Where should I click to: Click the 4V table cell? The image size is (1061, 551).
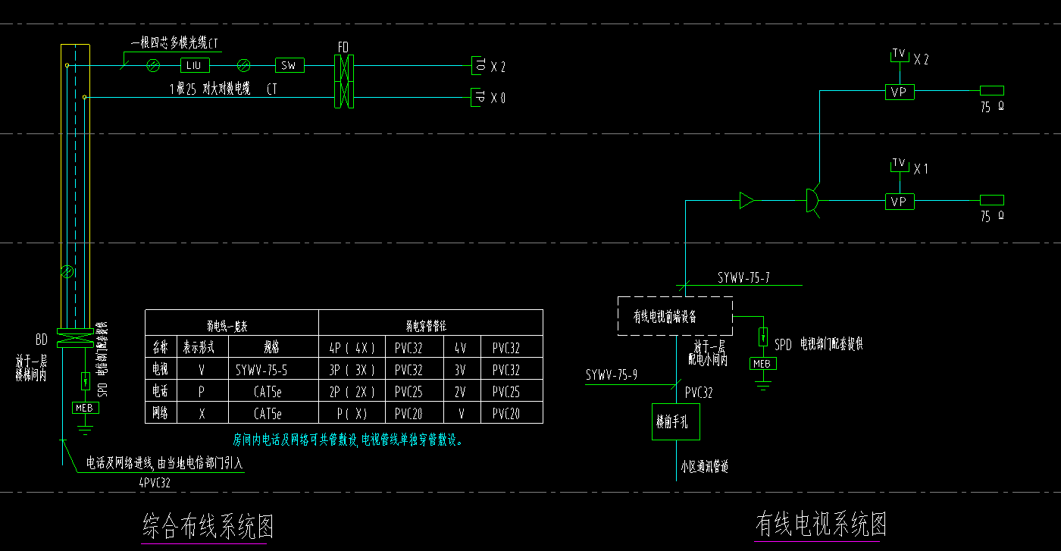(461, 349)
